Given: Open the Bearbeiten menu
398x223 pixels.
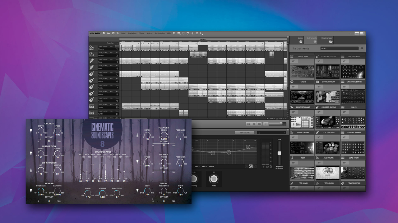Looking at the screenshot, I should point(132,33).
